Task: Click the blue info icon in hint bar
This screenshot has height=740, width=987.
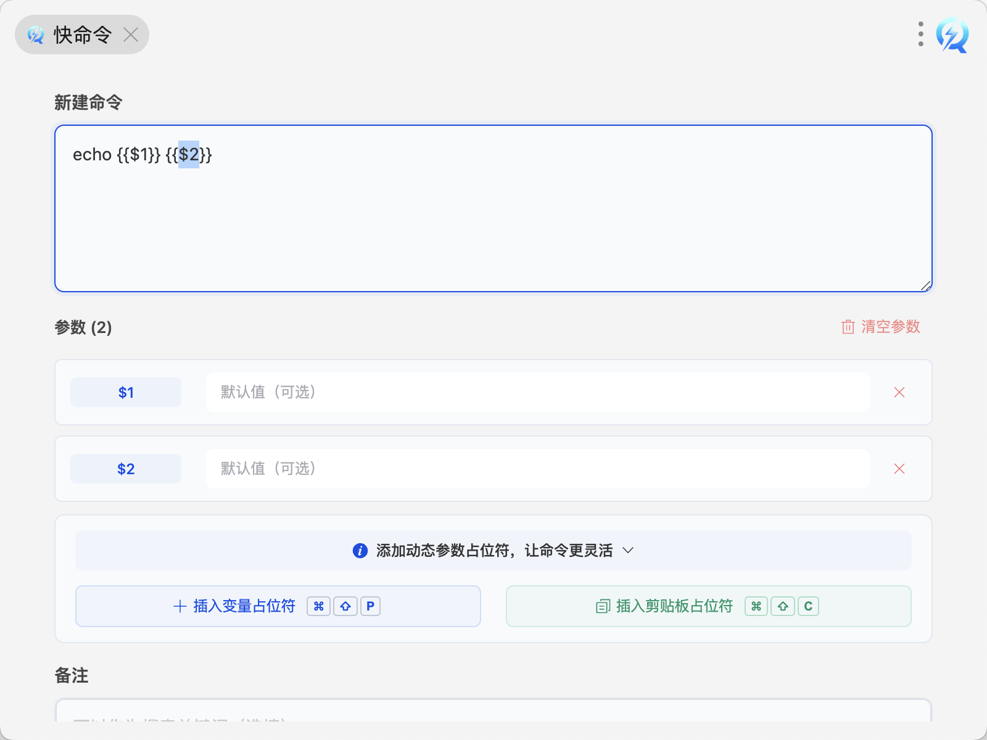Action: point(360,550)
